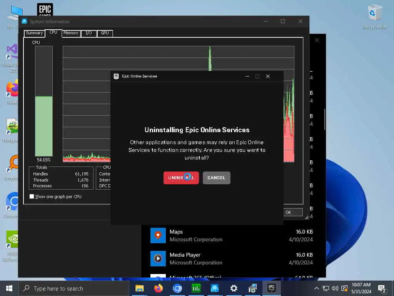Maximize the System Information window
Viewport: 394px width, 296px height.
pos(283,22)
